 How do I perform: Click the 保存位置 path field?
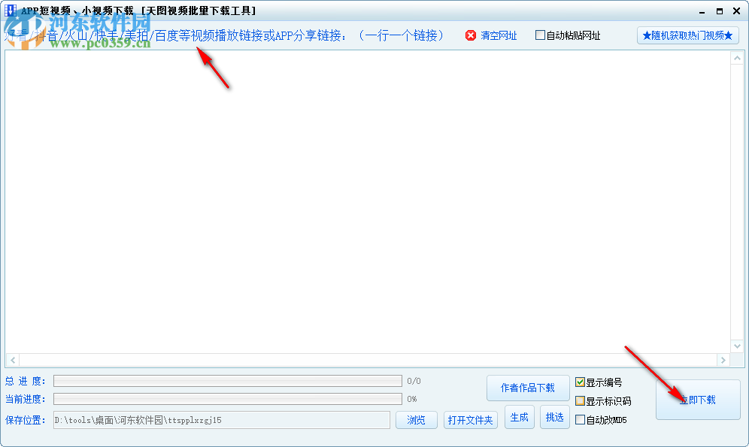[x=222, y=420]
